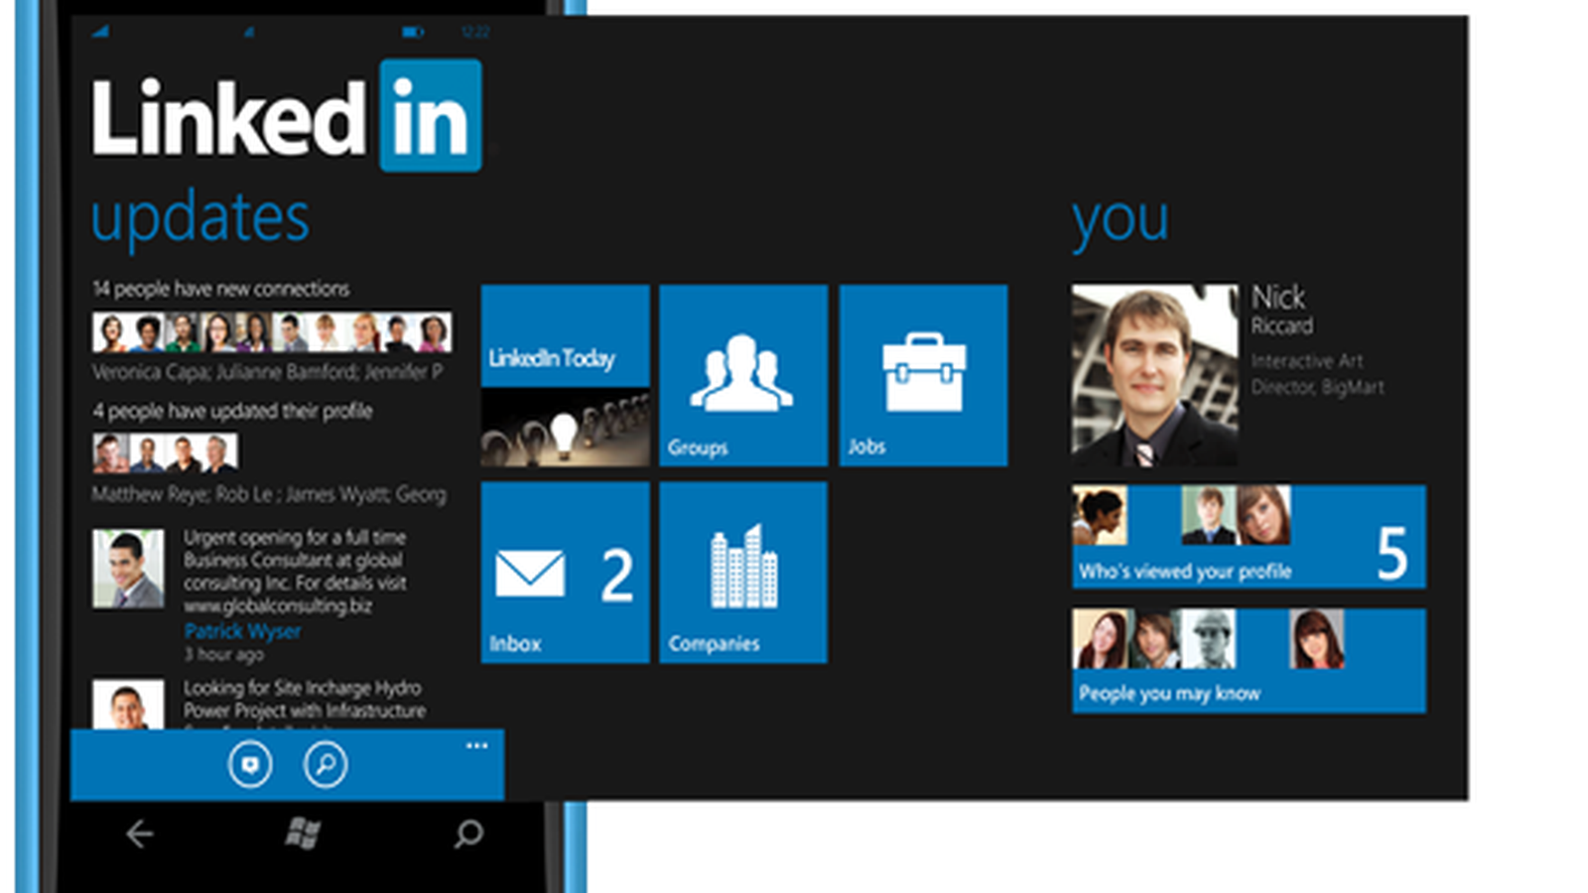
Task: Click Nick Riccard's profile photo
Action: click(x=1154, y=375)
